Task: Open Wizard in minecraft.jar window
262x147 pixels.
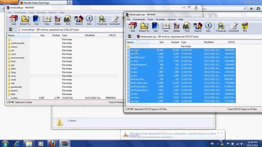Action: (79, 20)
